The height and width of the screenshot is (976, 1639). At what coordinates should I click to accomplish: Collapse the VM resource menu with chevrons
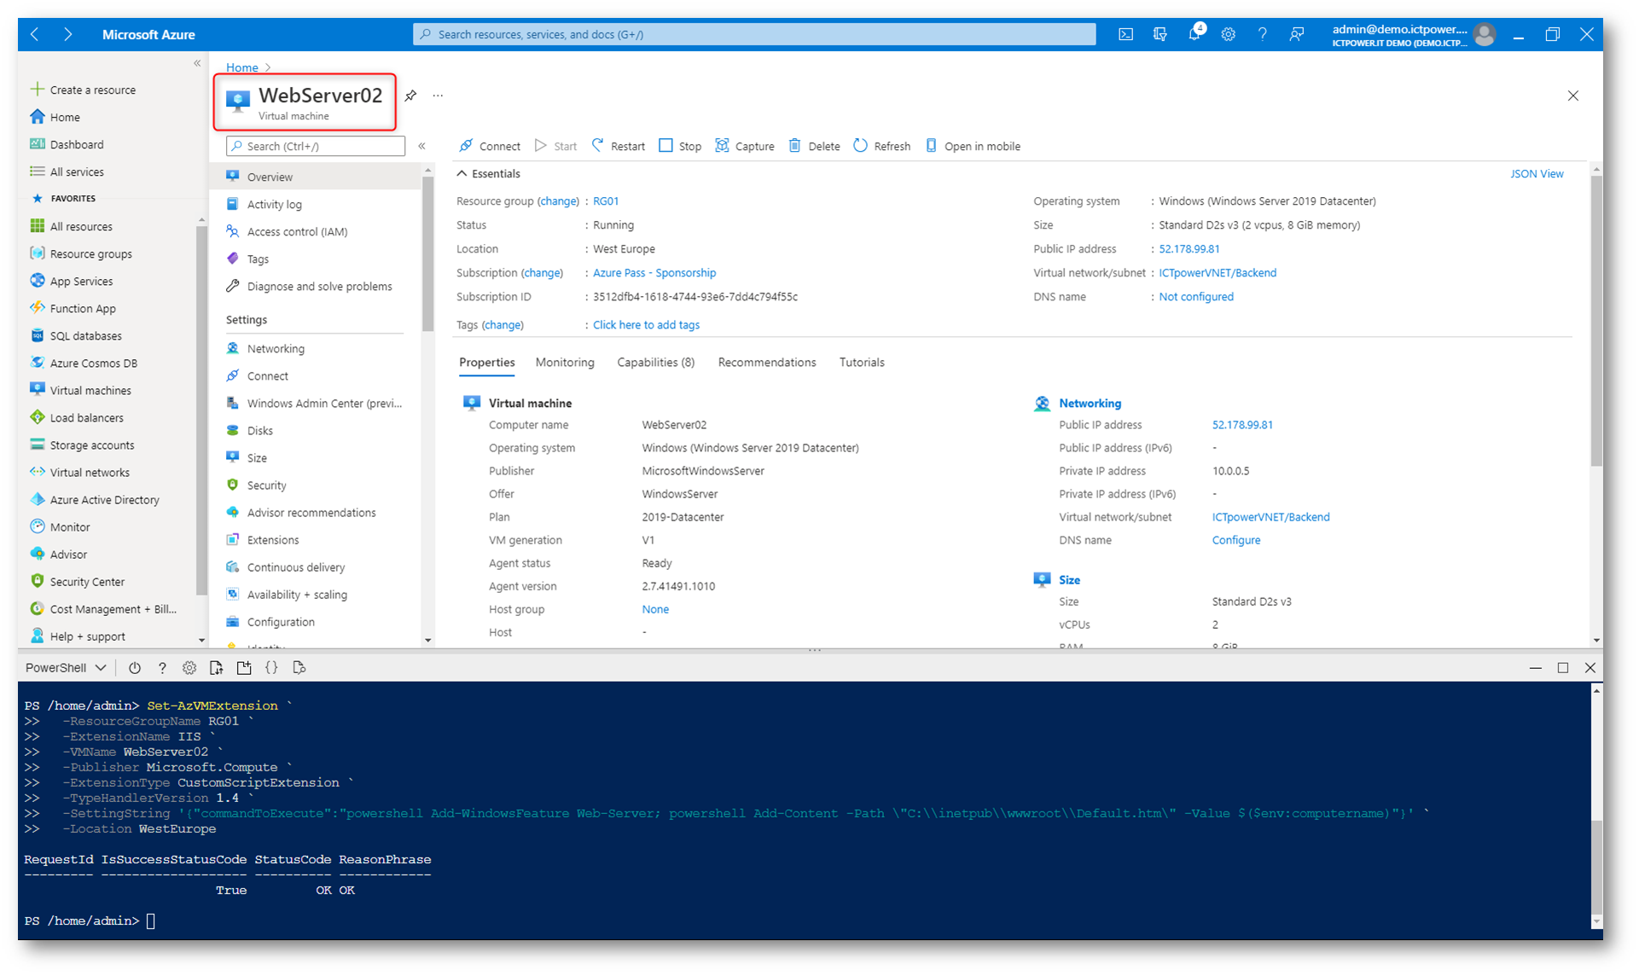[422, 146]
